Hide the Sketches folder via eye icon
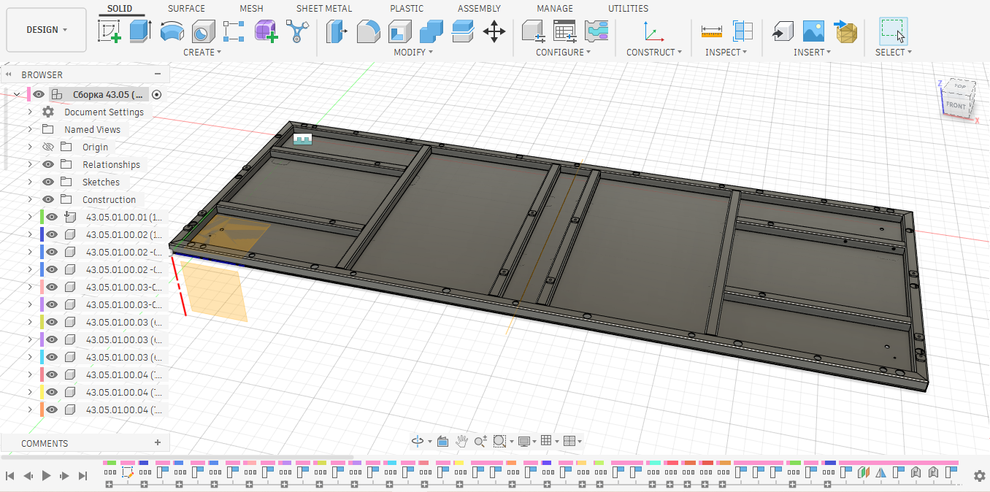The image size is (990, 492). click(x=48, y=182)
